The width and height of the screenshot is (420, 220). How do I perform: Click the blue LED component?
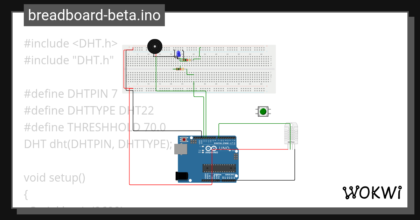click(x=179, y=54)
